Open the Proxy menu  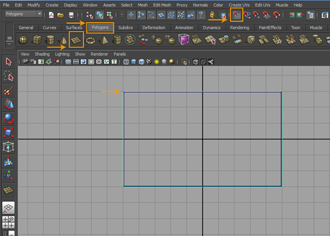click(x=182, y=5)
